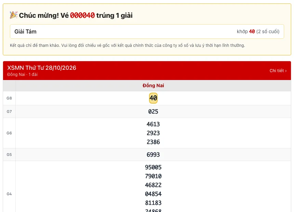The image size is (294, 212).
Task: Select the G7 result 025
Action: (153, 111)
